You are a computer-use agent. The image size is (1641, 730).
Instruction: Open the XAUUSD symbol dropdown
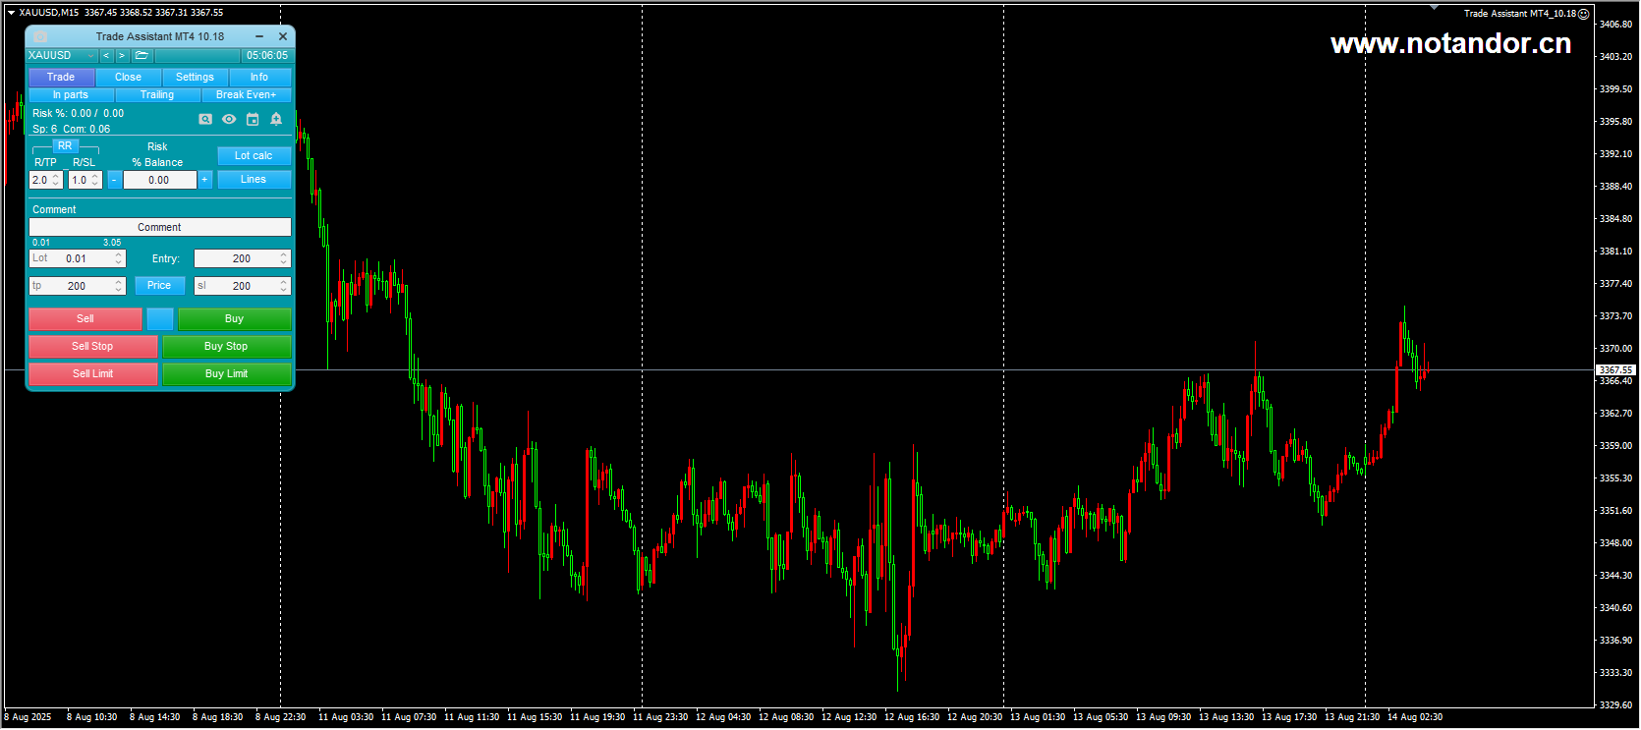click(x=62, y=56)
